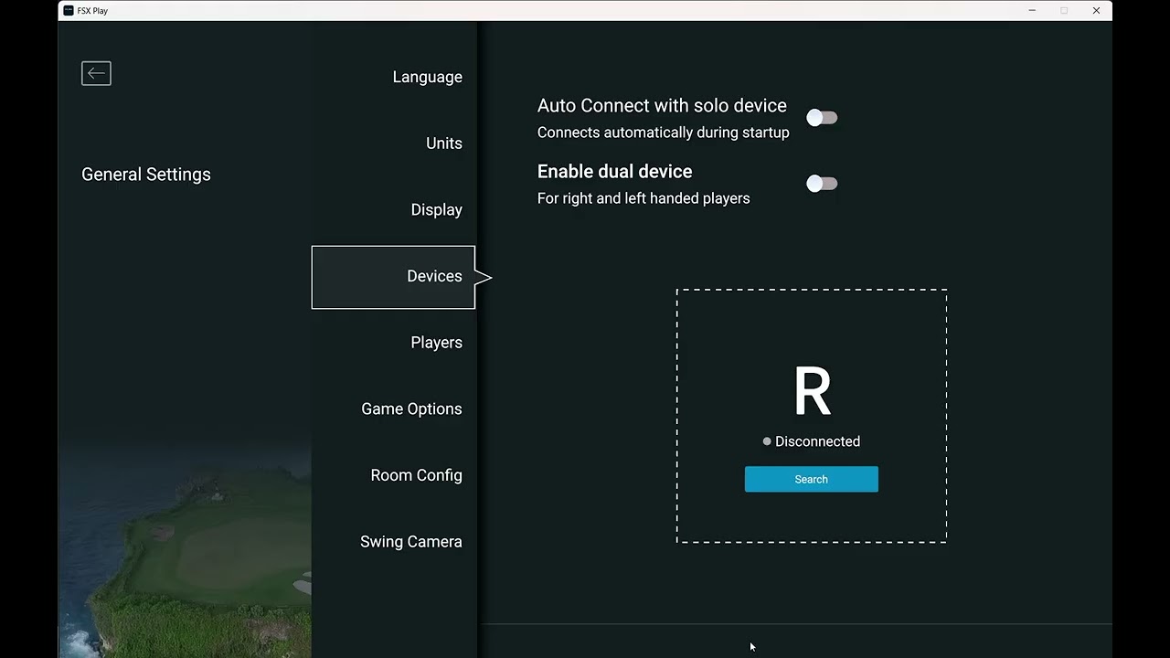Click 'For right and left handed players' text
The height and width of the screenshot is (658, 1170).
(643, 198)
